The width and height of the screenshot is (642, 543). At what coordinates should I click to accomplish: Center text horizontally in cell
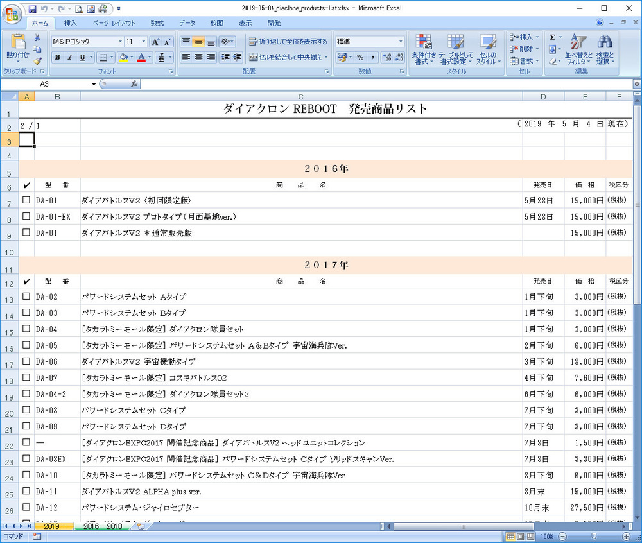click(198, 57)
